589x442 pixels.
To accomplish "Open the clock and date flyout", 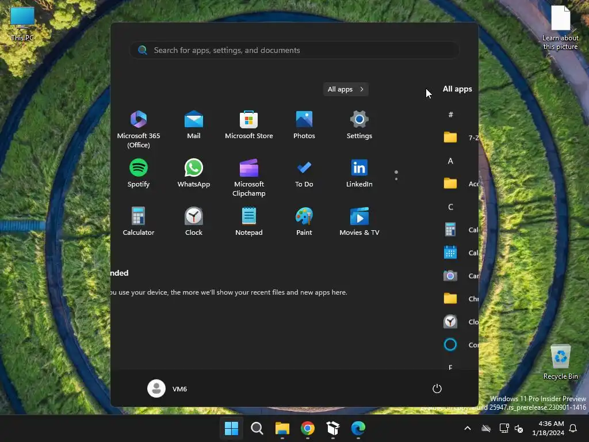I will [x=548, y=428].
